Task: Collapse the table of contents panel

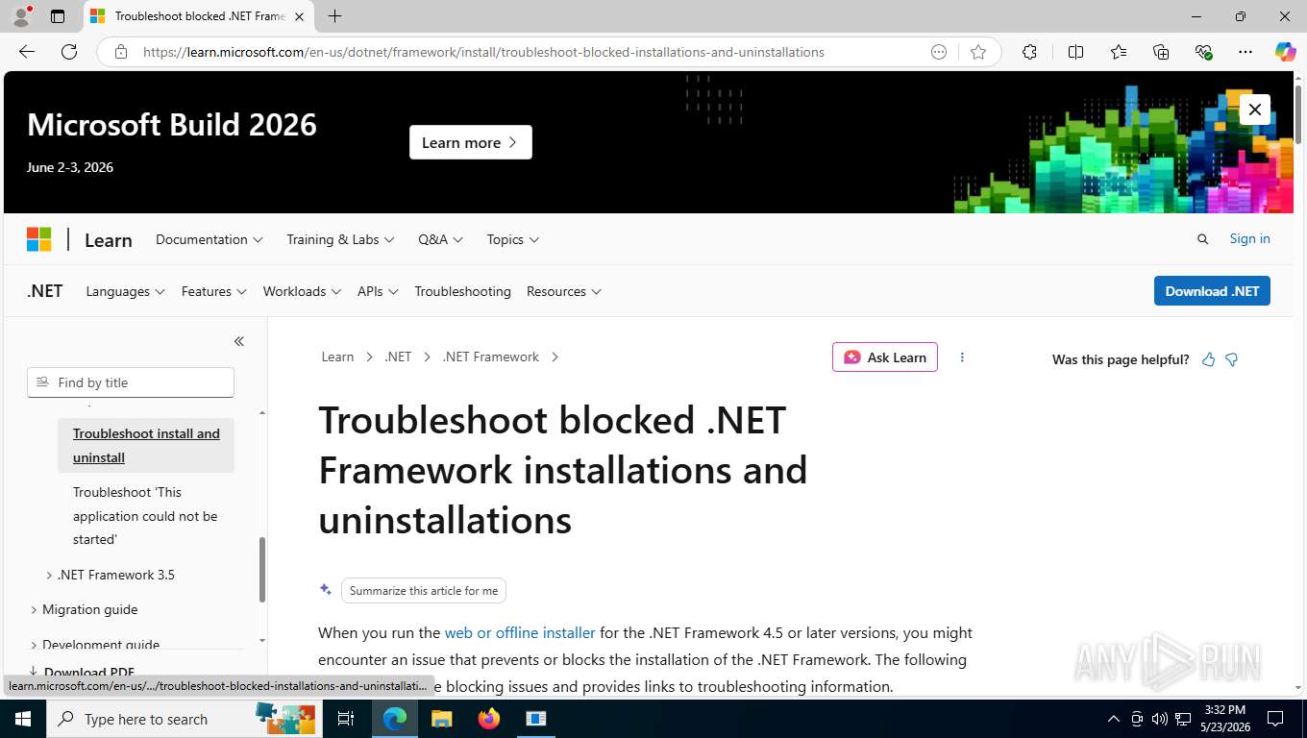Action: [239, 341]
